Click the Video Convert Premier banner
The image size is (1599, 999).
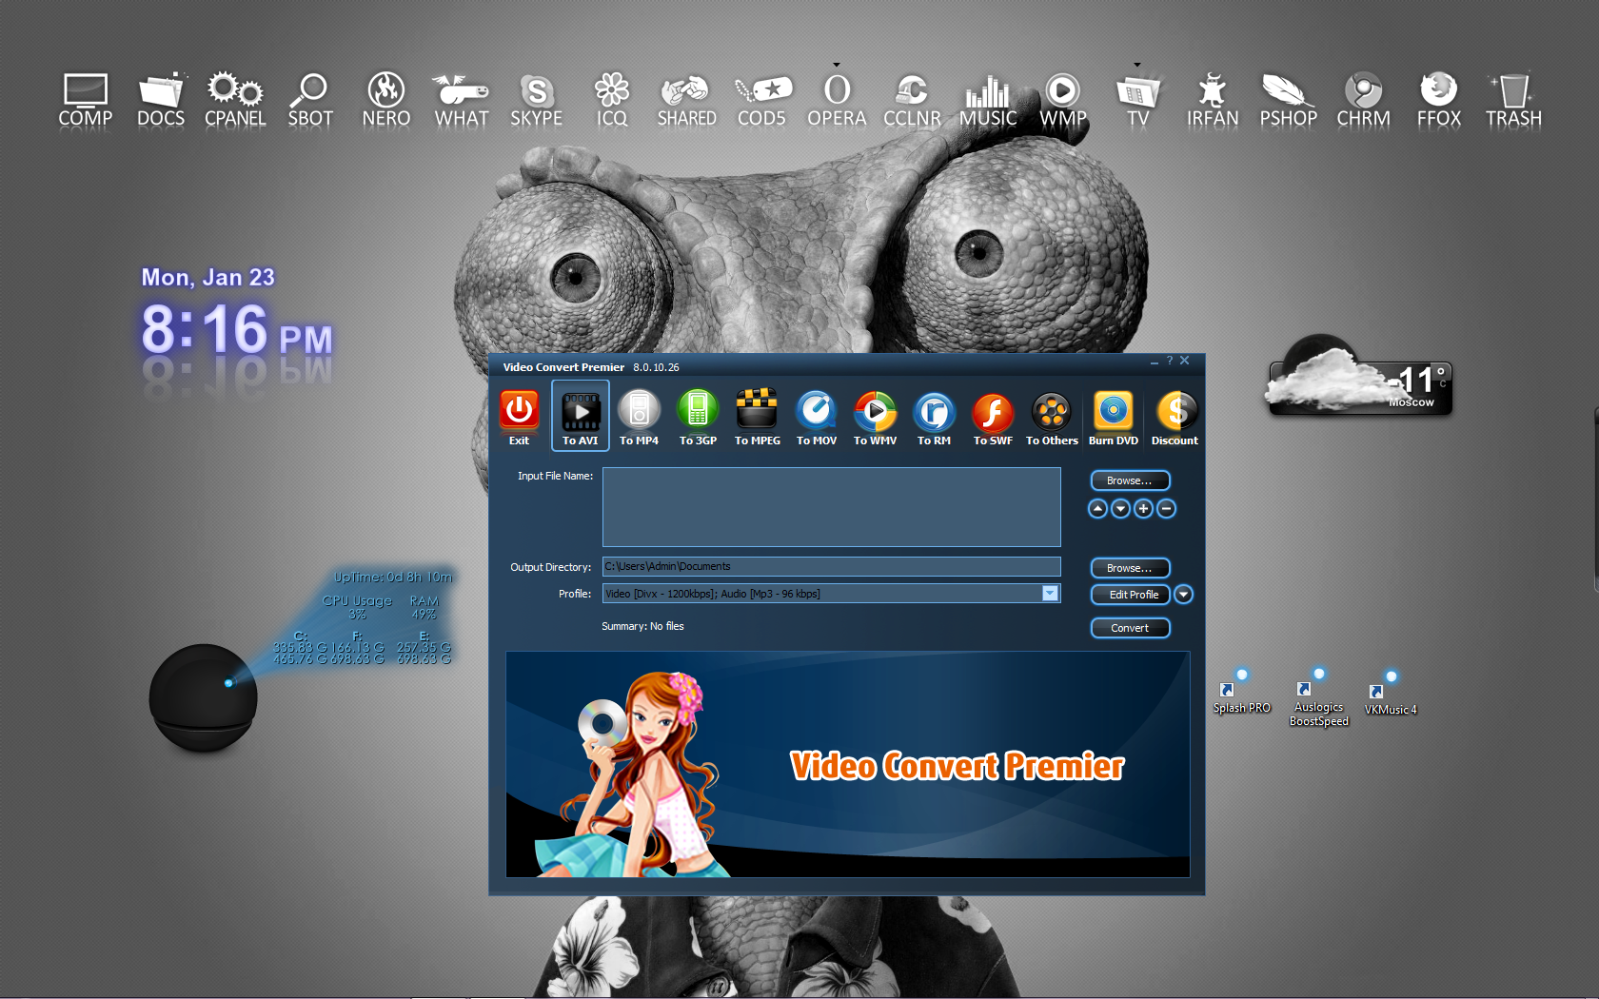click(847, 764)
